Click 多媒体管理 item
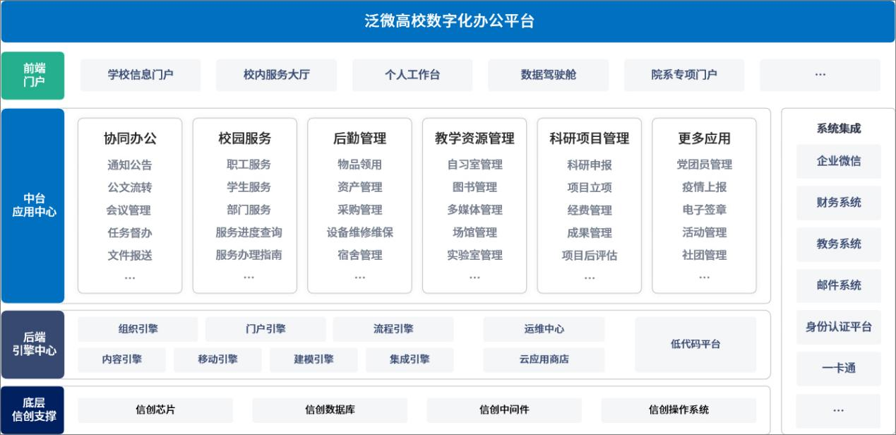This screenshot has height=435, width=896. pos(474,210)
